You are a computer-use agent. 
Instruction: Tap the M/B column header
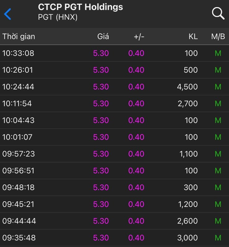pos(218,37)
